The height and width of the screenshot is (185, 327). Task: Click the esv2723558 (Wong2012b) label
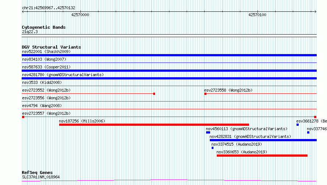pyautogui.click(x=228, y=90)
